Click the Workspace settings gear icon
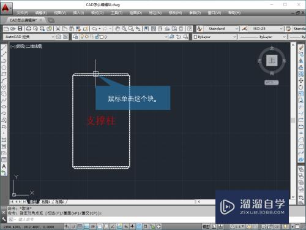306x230 pixels. 59,37
